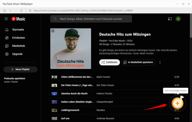This screenshot has height=122, width=192.
Task: Open the cast to device icon
Action: tap(170, 19)
